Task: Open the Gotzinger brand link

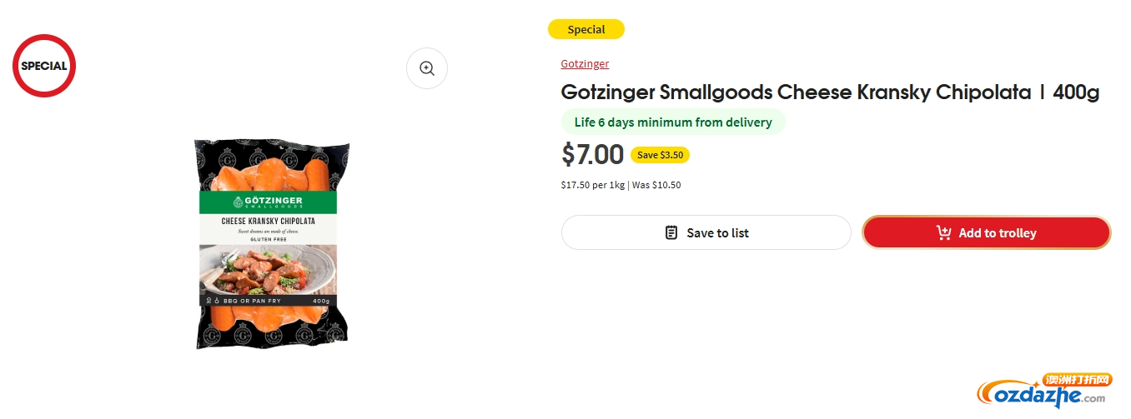Action: click(x=585, y=64)
